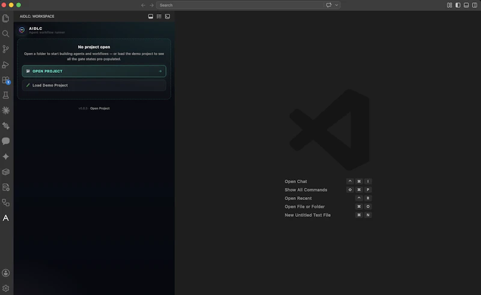Open the Search view in activity bar
This screenshot has width=481, height=295.
point(5,34)
